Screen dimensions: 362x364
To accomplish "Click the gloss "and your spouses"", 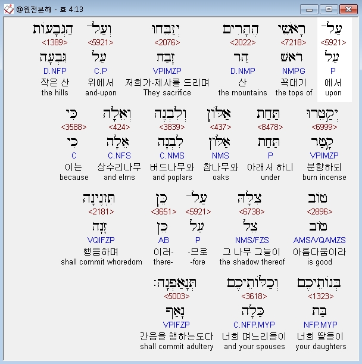I will [x=254, y=346].
